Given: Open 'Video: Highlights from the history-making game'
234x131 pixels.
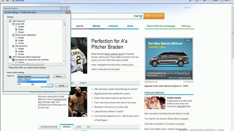Looking at the screenshot, I should [x=112, y=65].
